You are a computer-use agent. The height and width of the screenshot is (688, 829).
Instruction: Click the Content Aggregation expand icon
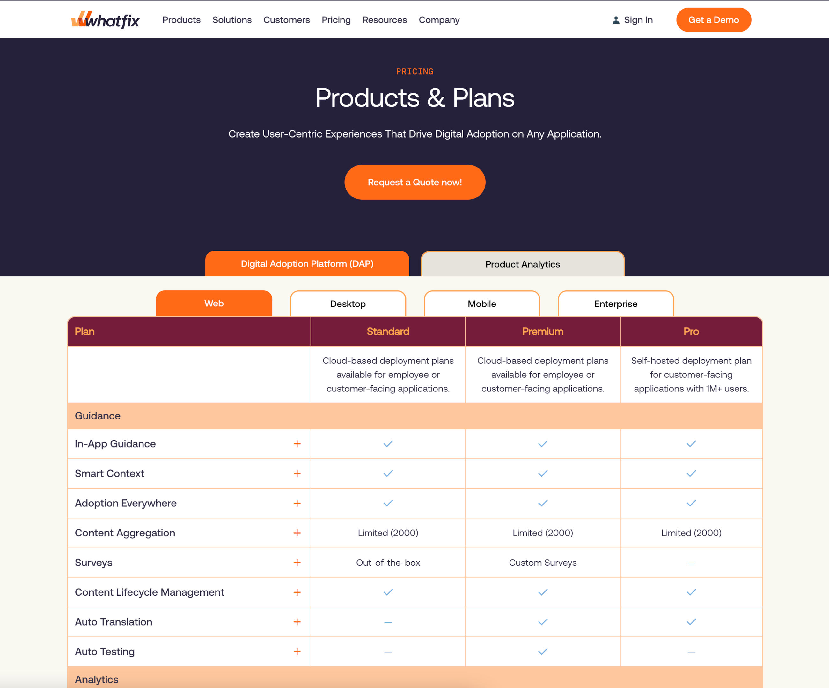(x=296, y=533)
